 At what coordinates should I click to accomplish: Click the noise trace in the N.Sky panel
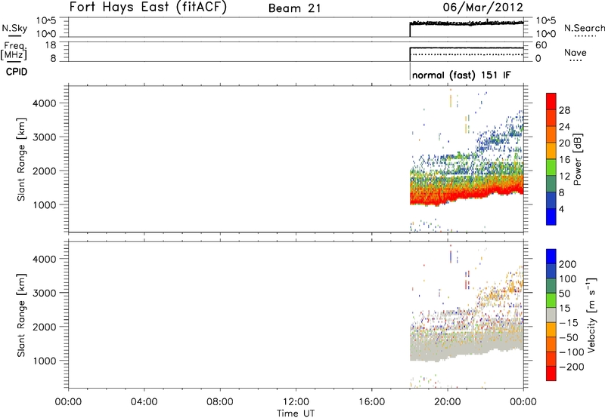coord(467,23)
